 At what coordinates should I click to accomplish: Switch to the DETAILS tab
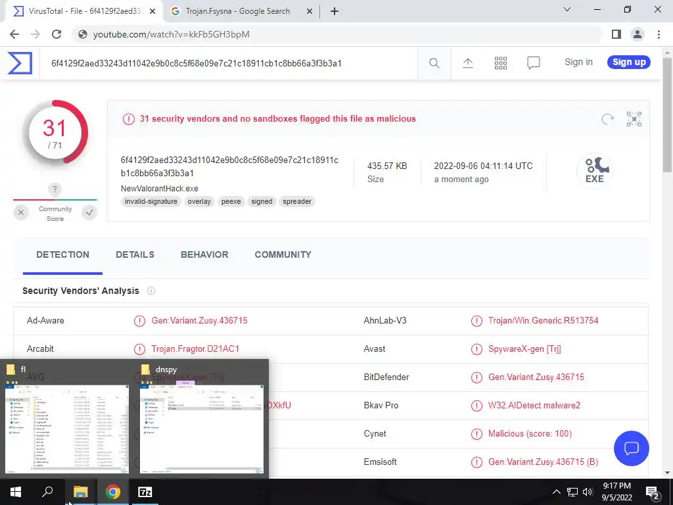[135, 254]
